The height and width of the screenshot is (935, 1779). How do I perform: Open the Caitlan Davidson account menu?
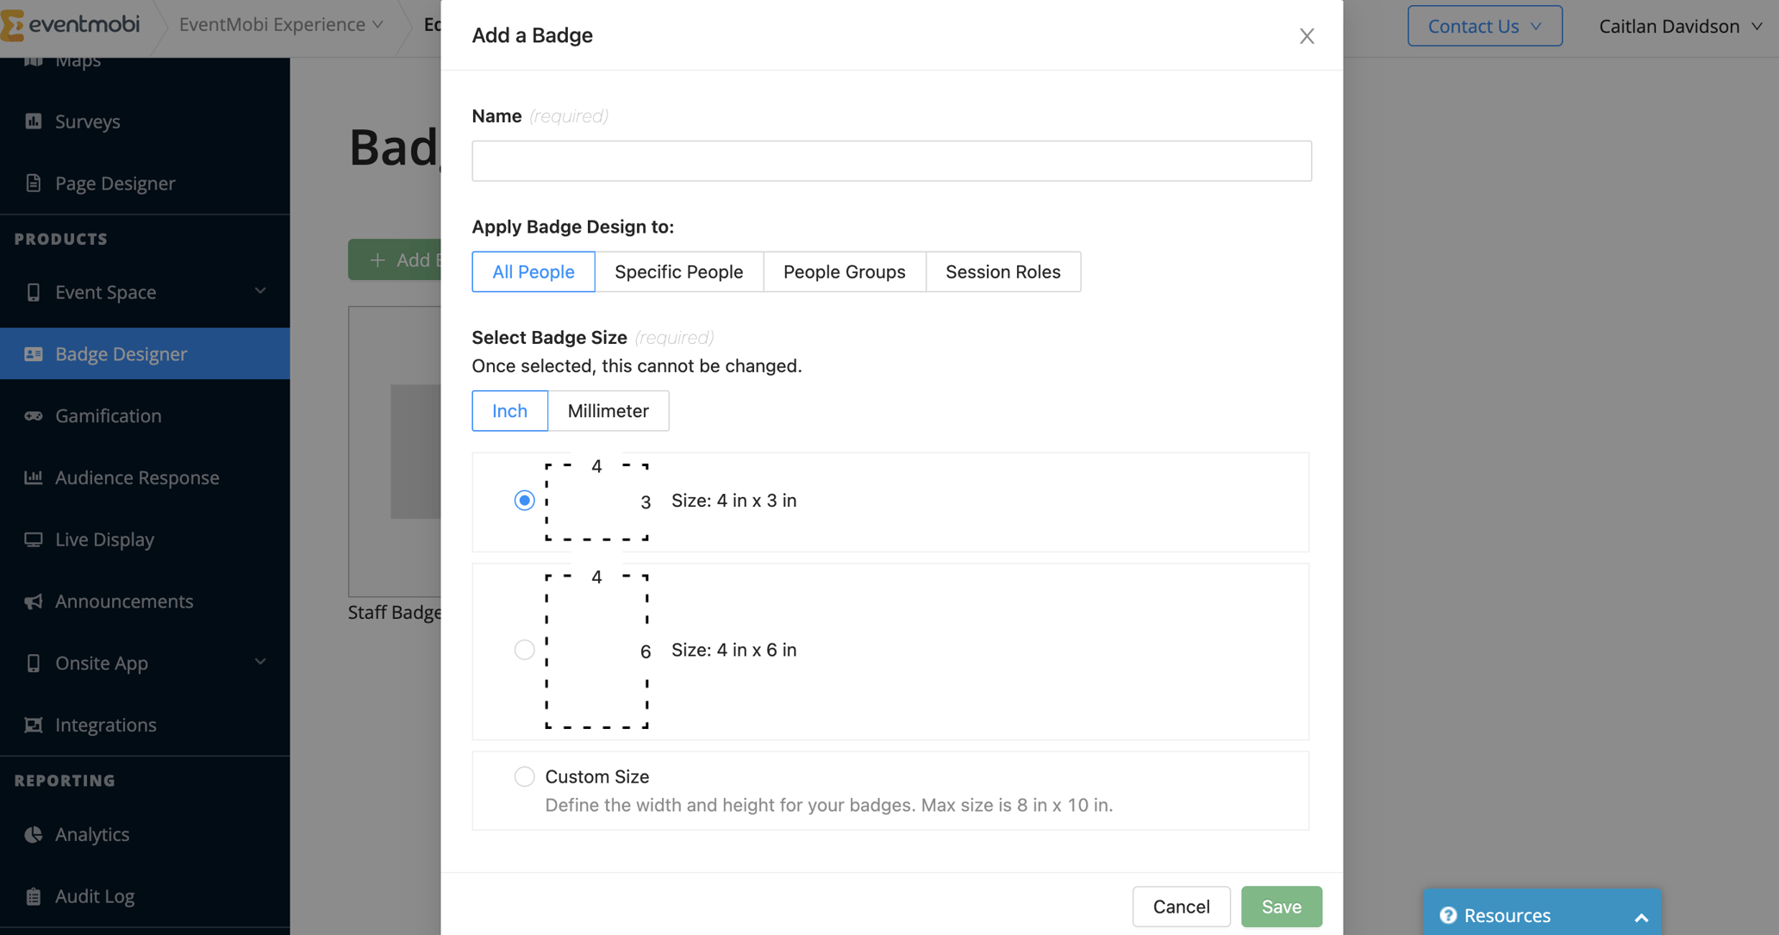pyautogui.click(x=1679, y=26)
